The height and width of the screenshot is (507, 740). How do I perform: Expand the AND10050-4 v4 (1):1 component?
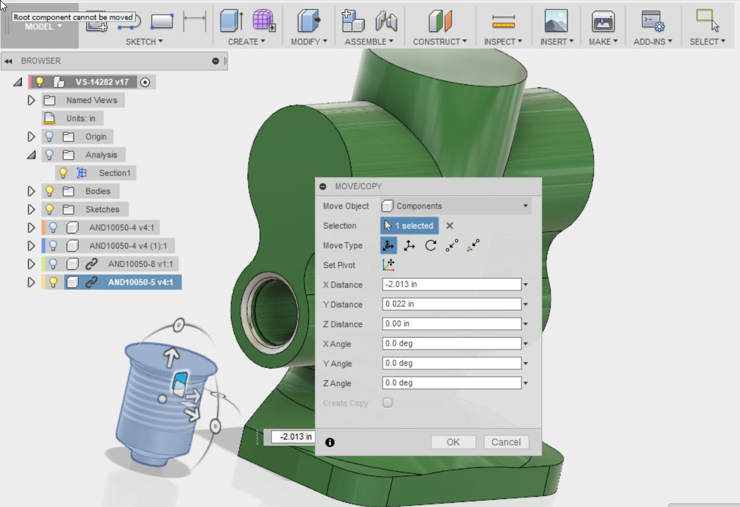coord(32,246)
